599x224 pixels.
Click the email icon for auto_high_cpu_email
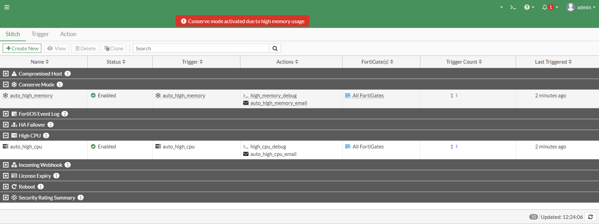246,154
